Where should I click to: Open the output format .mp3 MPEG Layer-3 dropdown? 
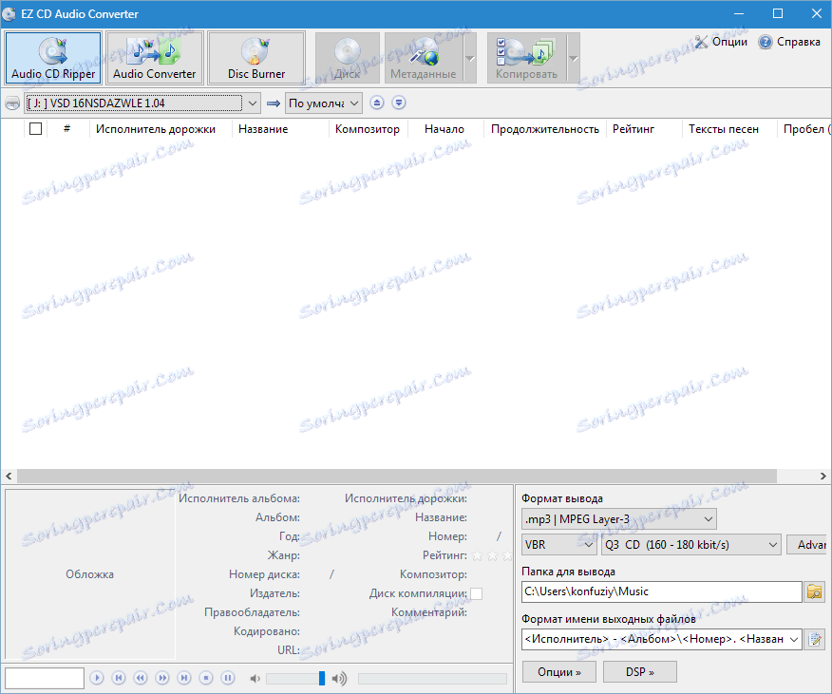(618, 519)
